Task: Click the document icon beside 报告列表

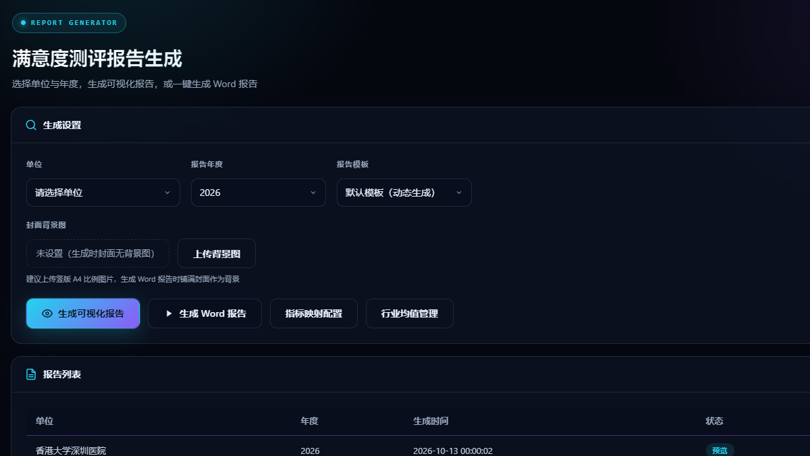Action: pyautogui.click(x=31, y=374)
